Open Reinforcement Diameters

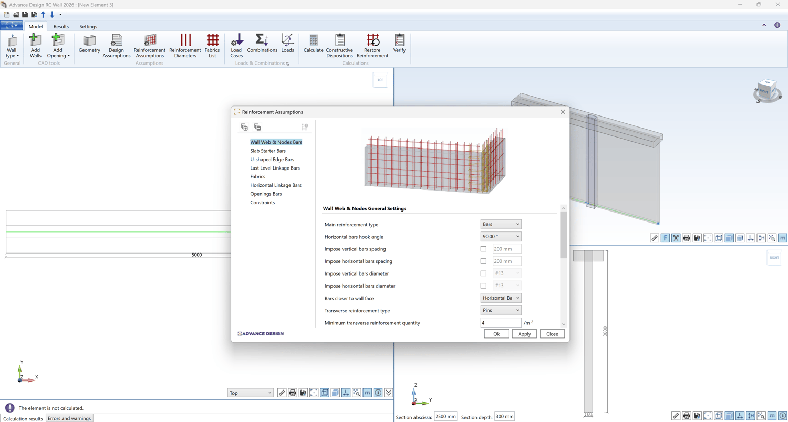(x=185, y=46)
